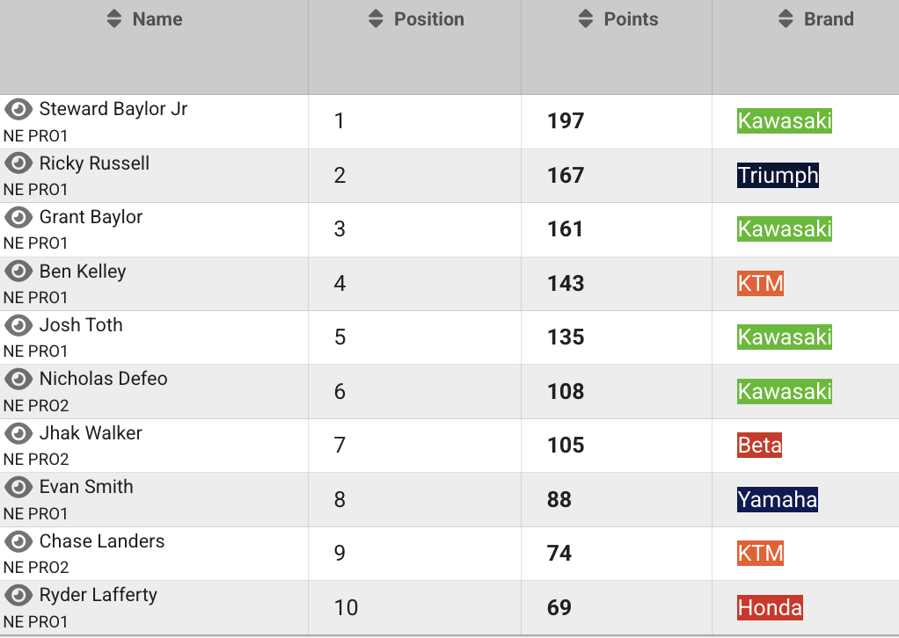Select the 197 points cell
This screenshot has width=899, height=638.
pos(566,121)
